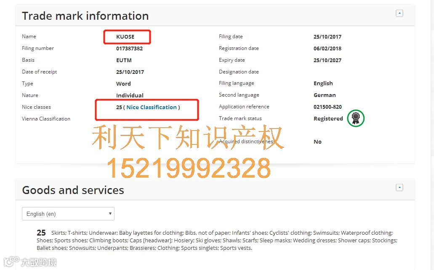This screenshot has width=434, height=270.
Task: Click the EUTM basis value
Action: [x=124, y=60]
